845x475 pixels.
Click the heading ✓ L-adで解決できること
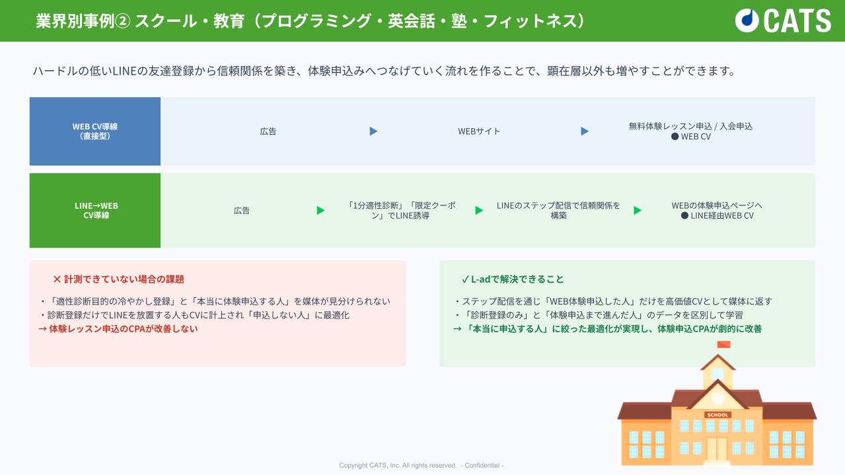pos(513,279)
